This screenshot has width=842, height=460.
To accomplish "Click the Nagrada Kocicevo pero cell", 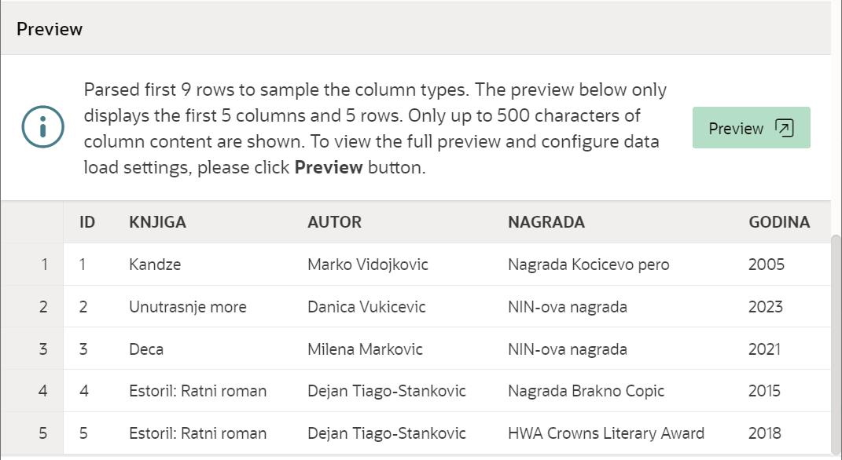I will coord(588,265).
